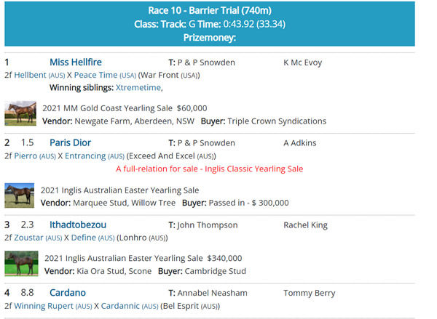This screenshot has height=319, width=437.
Task: Select the Cardano horse link
Action: click(68, 293)
